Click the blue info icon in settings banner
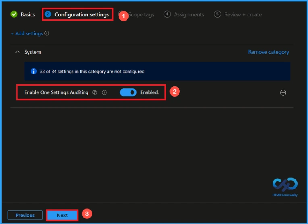The image size is (308, 224). point(33,71)
